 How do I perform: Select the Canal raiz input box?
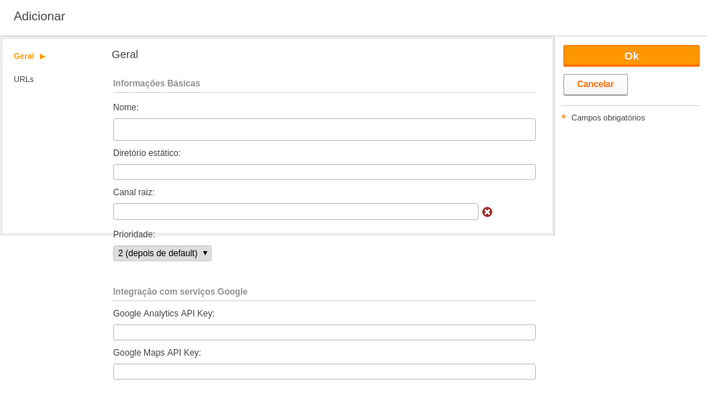[295, 211]
